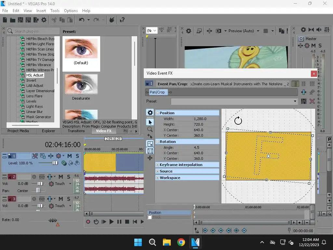333x250 pixels.
Task: Undo the last action
Action: pos(82,20)
